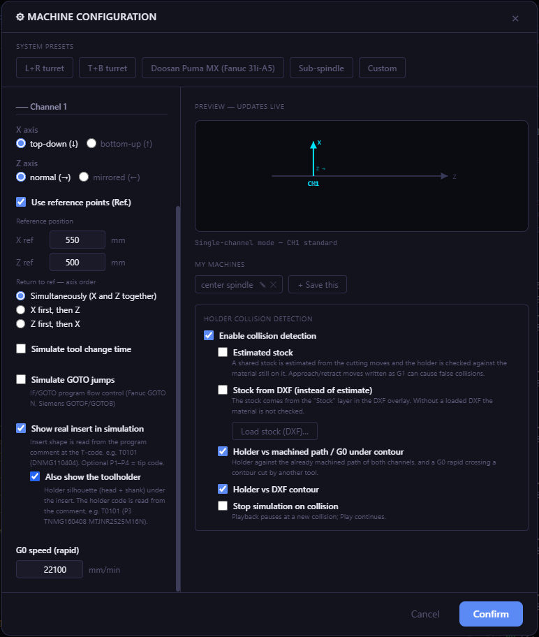The height and width of the screenshot is (637, 539).
Task: Click the Load stock (DXF)... button
Action: pos(274,431)
